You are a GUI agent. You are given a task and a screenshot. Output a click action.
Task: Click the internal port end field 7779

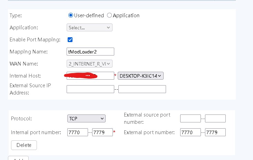(x=103, y=132)
